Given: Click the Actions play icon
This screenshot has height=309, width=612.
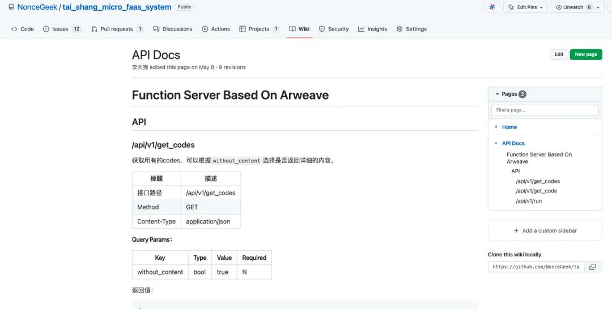Looking at the screenshot, I should click(205, 29).
